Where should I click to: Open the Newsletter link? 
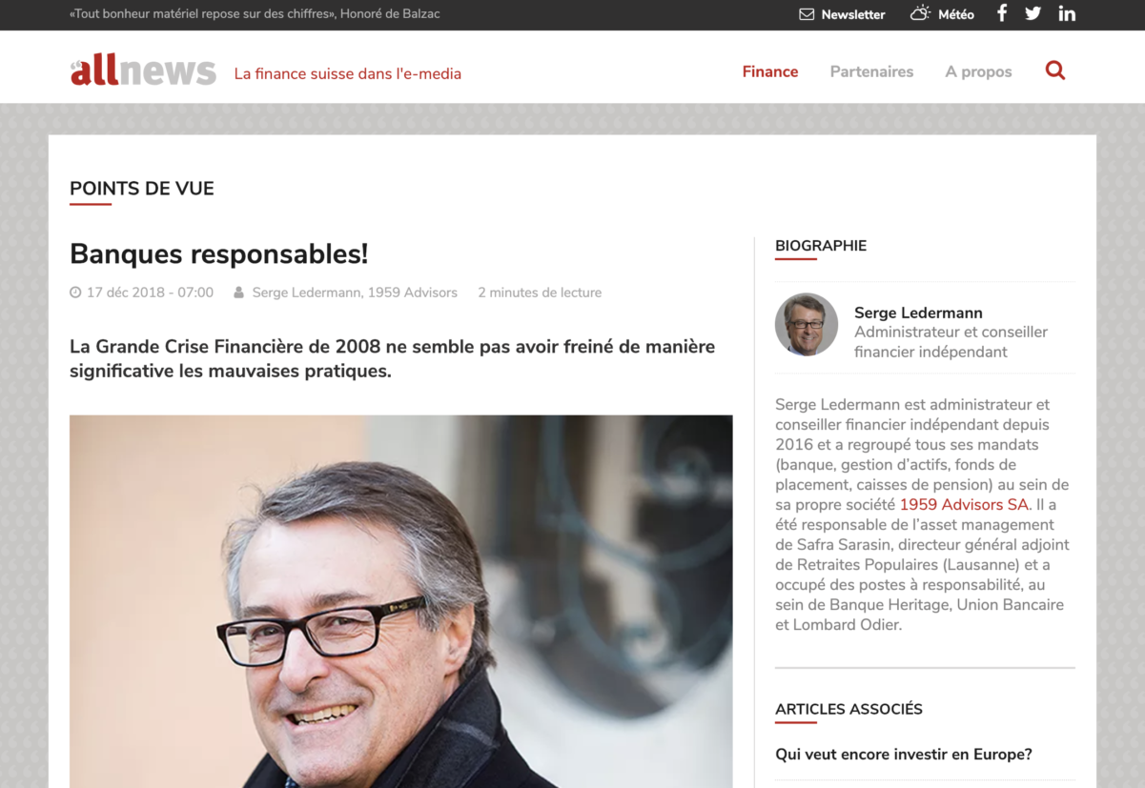[x=853, y=14]
